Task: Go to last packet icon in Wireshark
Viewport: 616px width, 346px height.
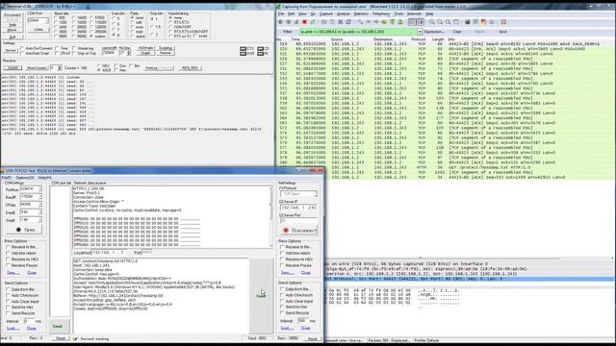Action: click(400, 22)
